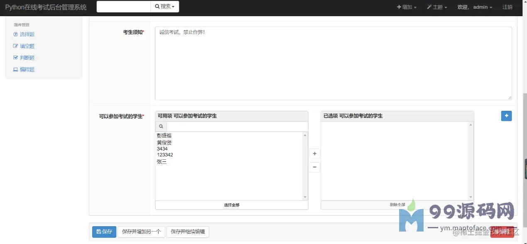Open the 选择题 question-circle icon
The width and height of the screenshot is (527, 244).
click(16, 34)
